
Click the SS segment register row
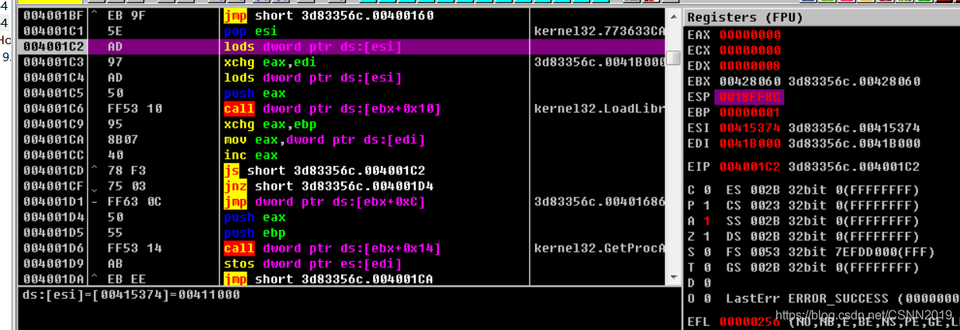tap(823, 220)
